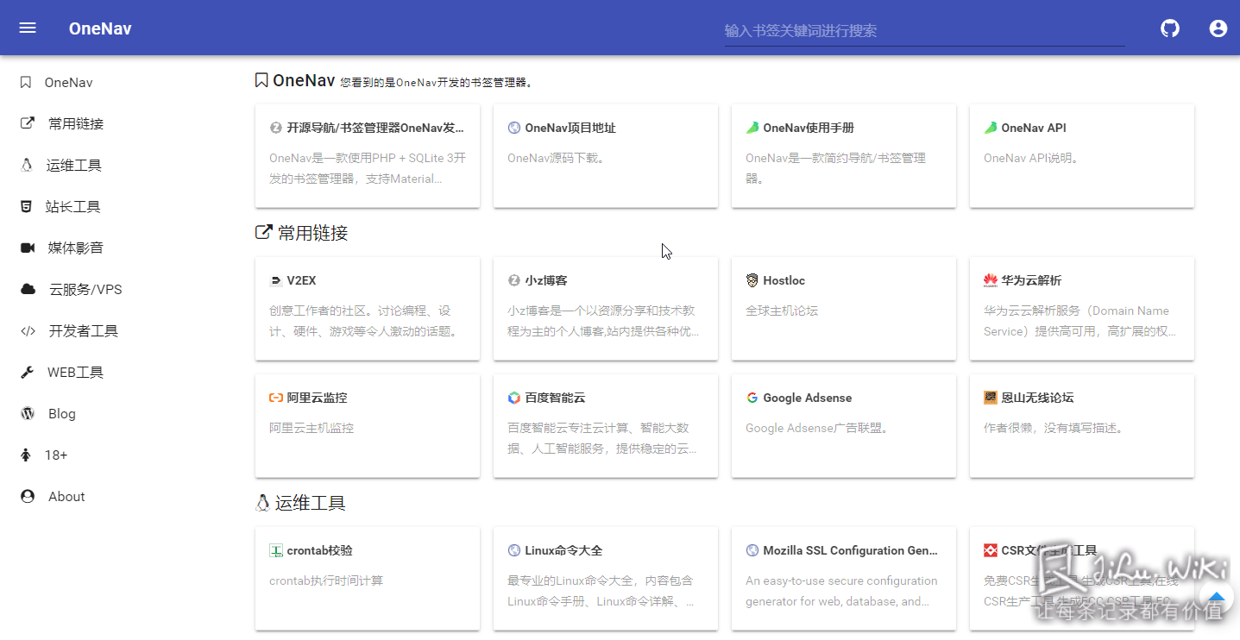This screenshot has height=640, width=1240.
Task: Click the 百度智能云 favicon
Action: click(x=514, y=398)
